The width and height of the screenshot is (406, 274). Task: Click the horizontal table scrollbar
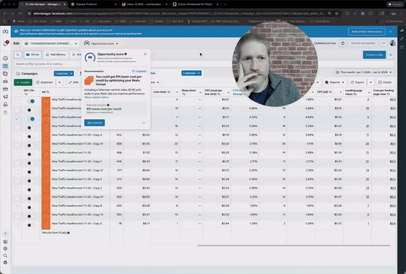(x=294, y=245)
